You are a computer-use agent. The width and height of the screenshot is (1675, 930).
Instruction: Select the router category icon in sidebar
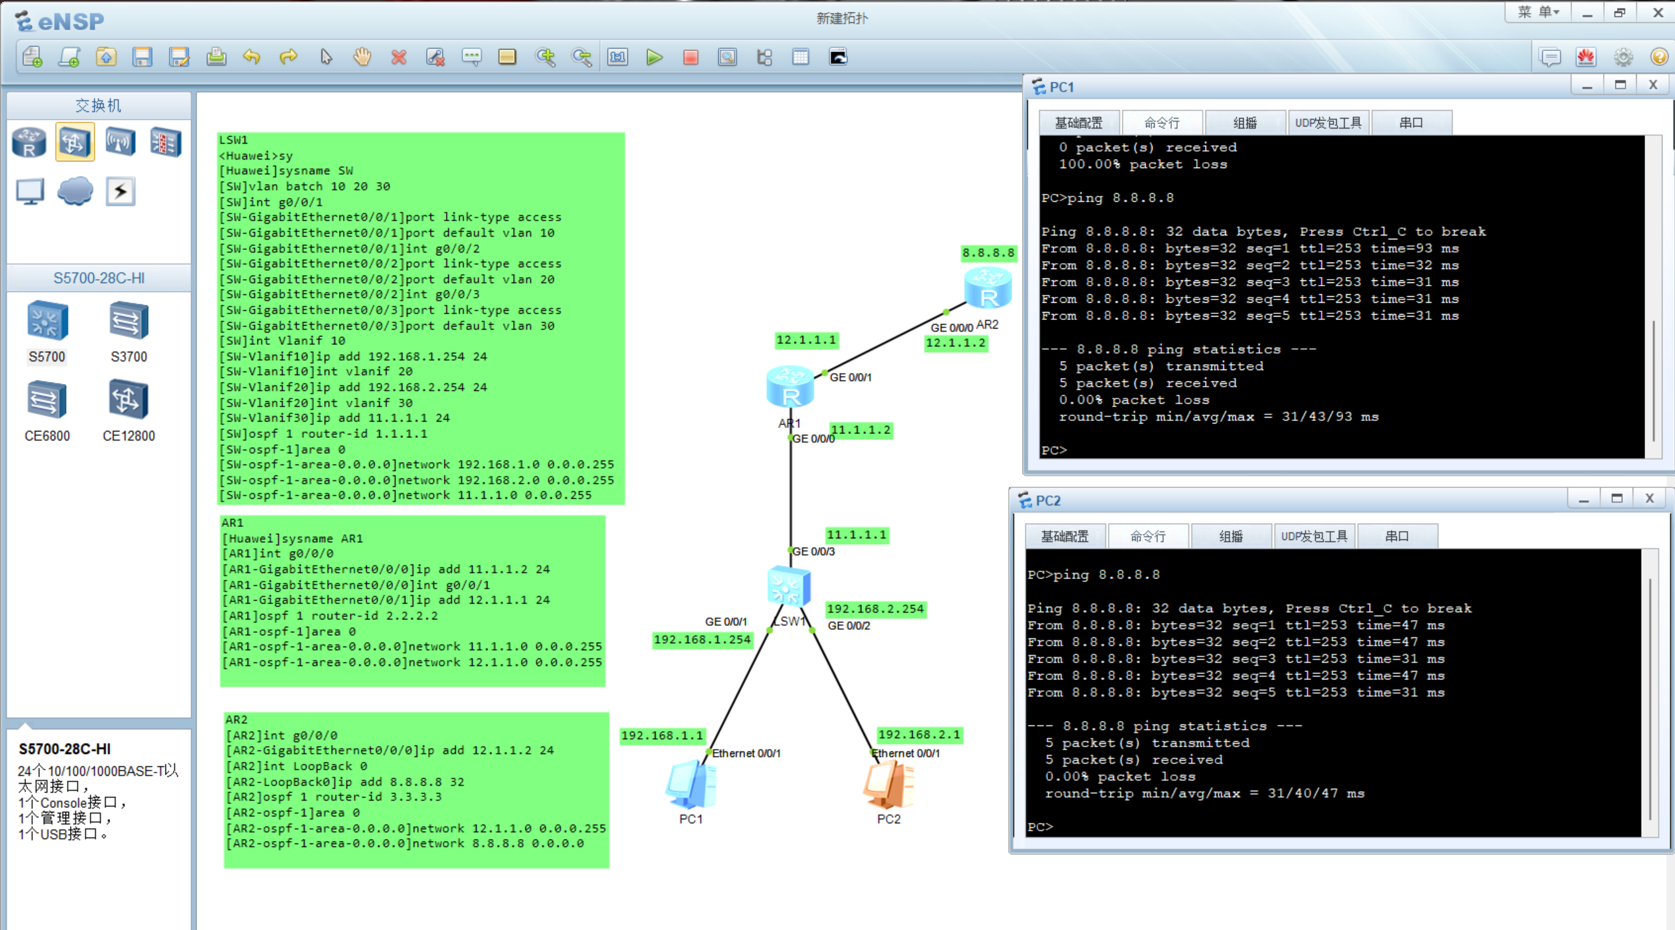pyautogui.click(x=29, y=142)
